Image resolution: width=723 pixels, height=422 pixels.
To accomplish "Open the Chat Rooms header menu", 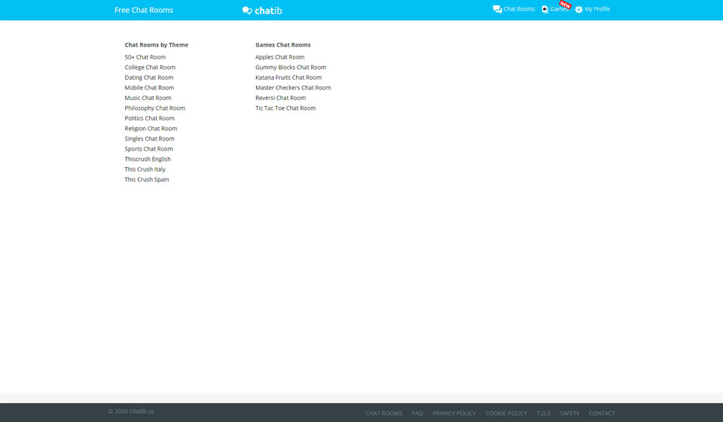I will (519, 9).
